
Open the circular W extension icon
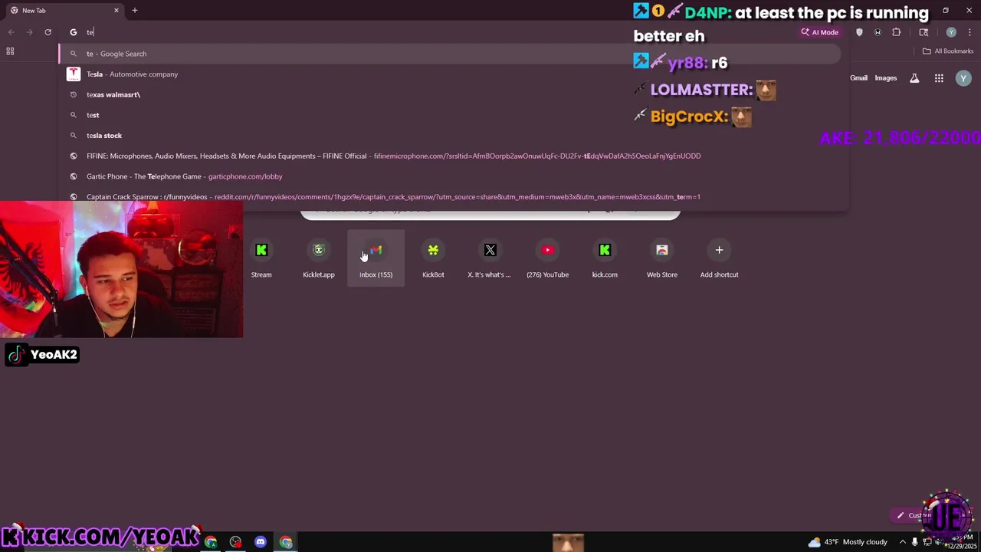878,32
